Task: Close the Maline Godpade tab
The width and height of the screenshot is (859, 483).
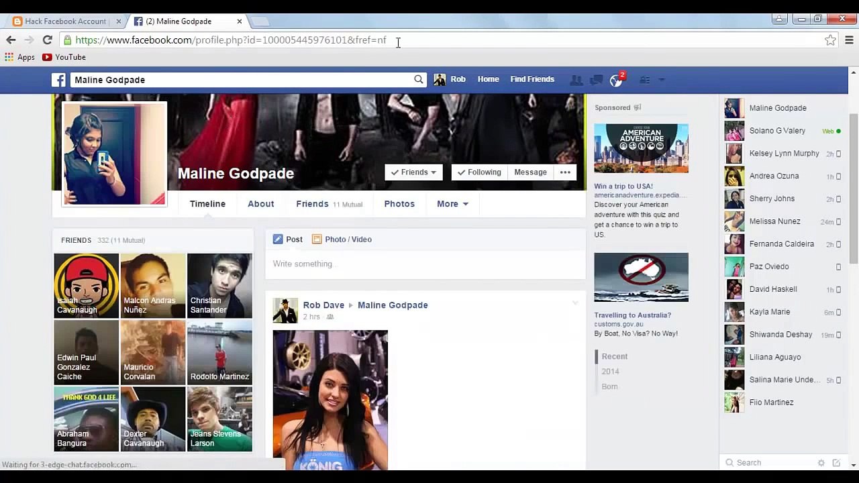Action: click(240, 21)
